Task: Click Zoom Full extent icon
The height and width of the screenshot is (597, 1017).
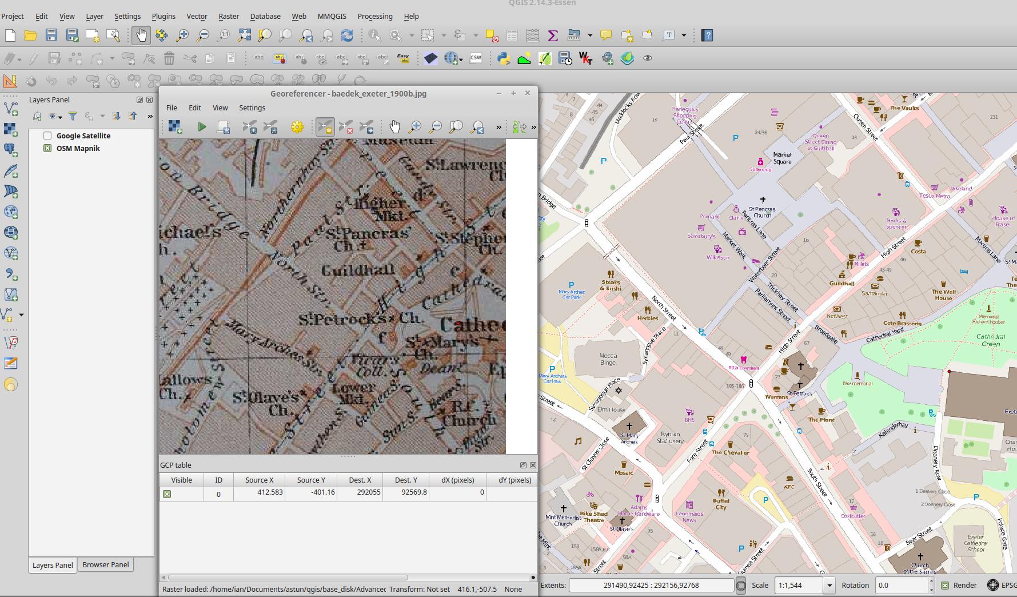Action: coord(244,35)
